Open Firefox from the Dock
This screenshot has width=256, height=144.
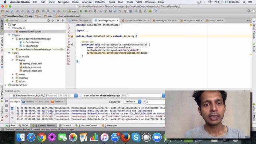[x=125, y=137]
